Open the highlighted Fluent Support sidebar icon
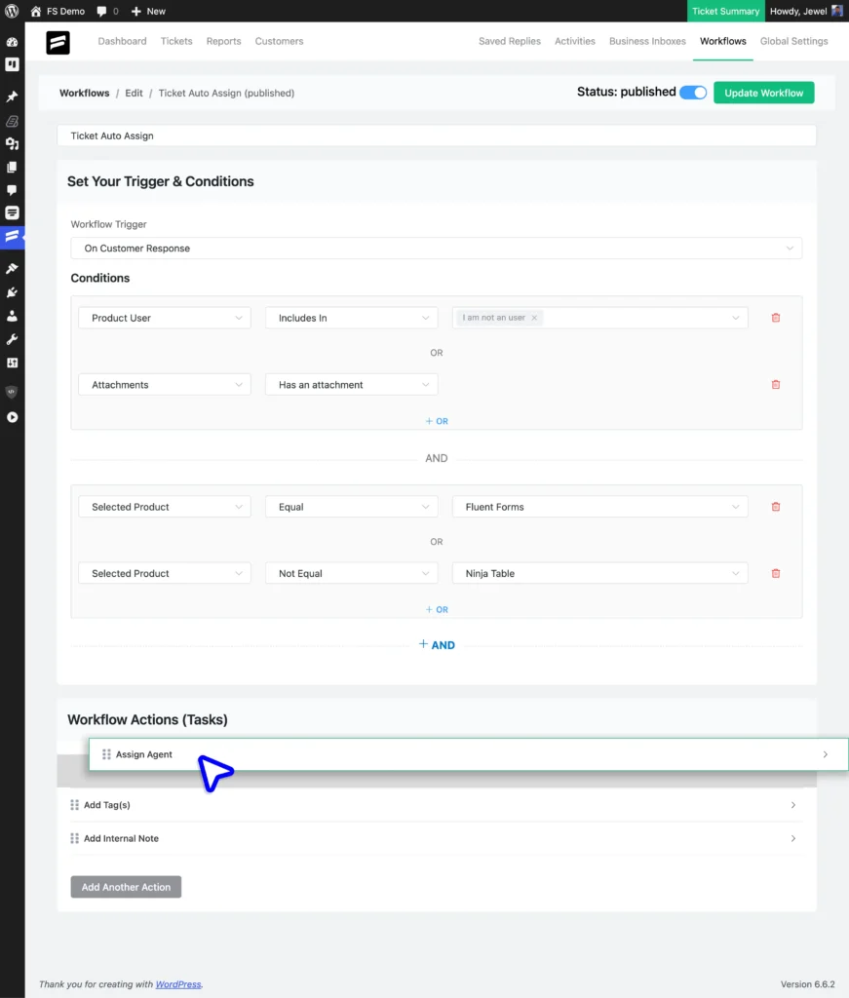The width and height of the screenshot is (849, 998). click(x=12, y=237)
